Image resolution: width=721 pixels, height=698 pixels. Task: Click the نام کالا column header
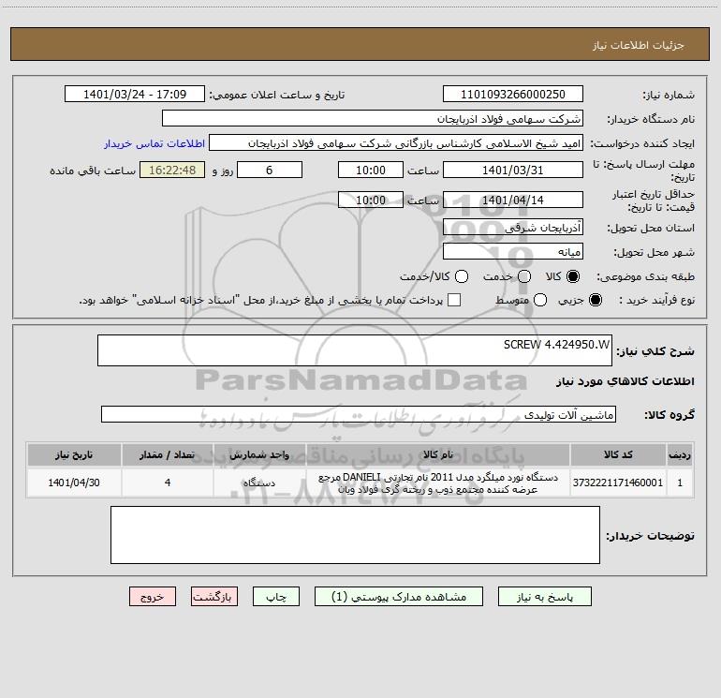[438, 455]
